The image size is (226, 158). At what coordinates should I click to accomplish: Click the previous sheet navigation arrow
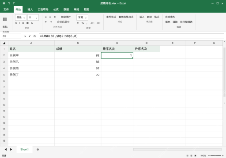tap(6, 149)
